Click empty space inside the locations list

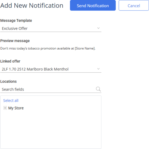51,129
